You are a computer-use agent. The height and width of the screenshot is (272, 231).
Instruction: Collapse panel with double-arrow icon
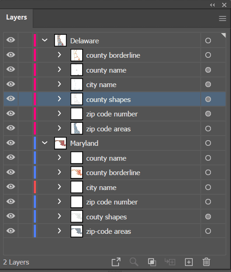click(x=212, y=5)
